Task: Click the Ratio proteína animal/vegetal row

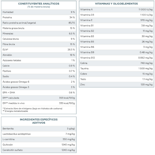Action: [x=39, y=23]
